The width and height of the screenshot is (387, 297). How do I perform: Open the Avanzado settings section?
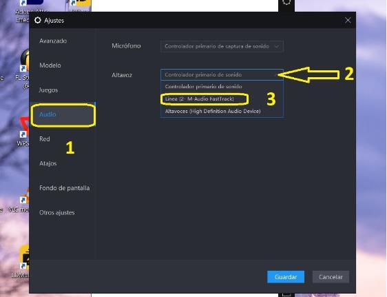(x=53, y=41)
